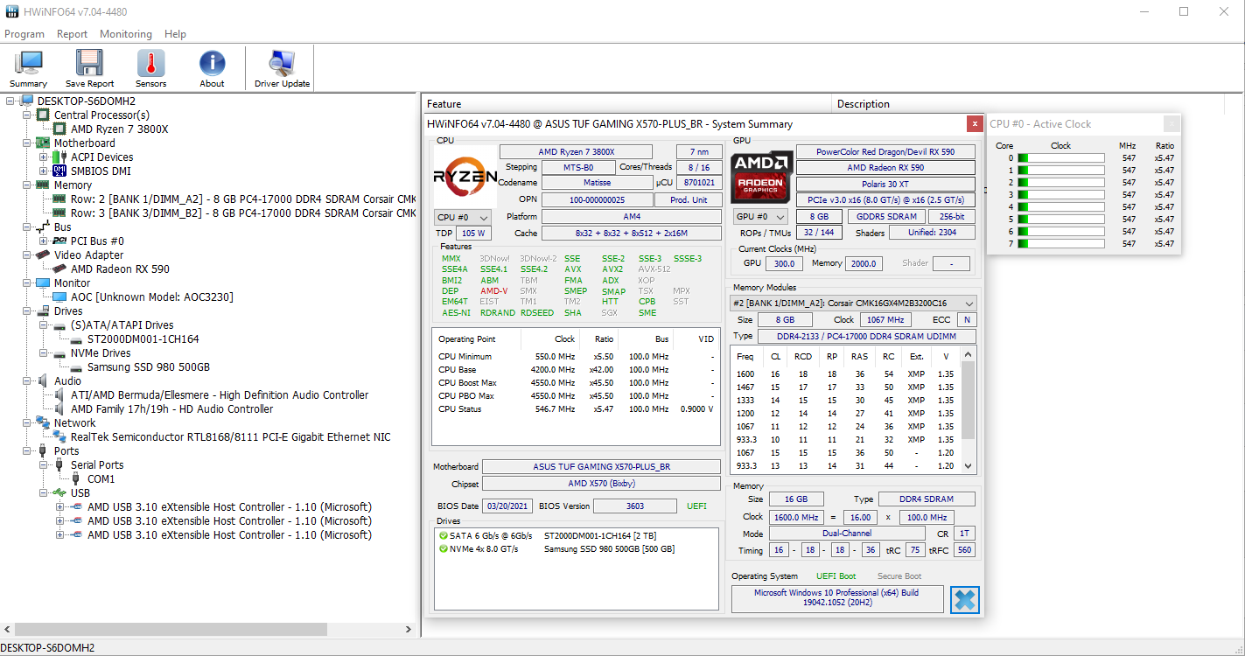1245x656 pixels.
Task: Click the Bus node icon
Action: [x=42, y=227]
